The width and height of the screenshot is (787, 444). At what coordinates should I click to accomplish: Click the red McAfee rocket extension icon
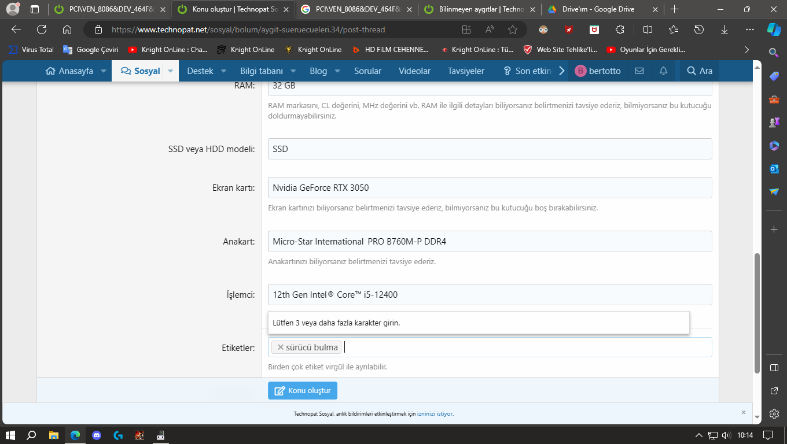(x=569, y=29)
